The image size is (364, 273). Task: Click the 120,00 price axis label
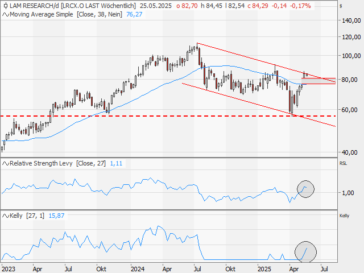(351, 37)
